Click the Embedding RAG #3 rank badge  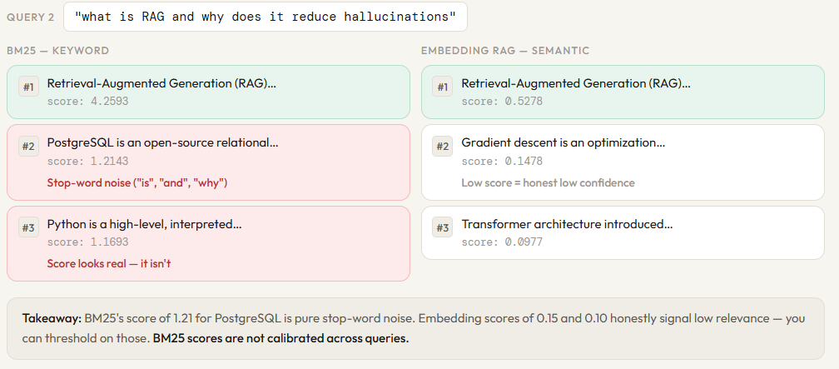click(443, 228)
